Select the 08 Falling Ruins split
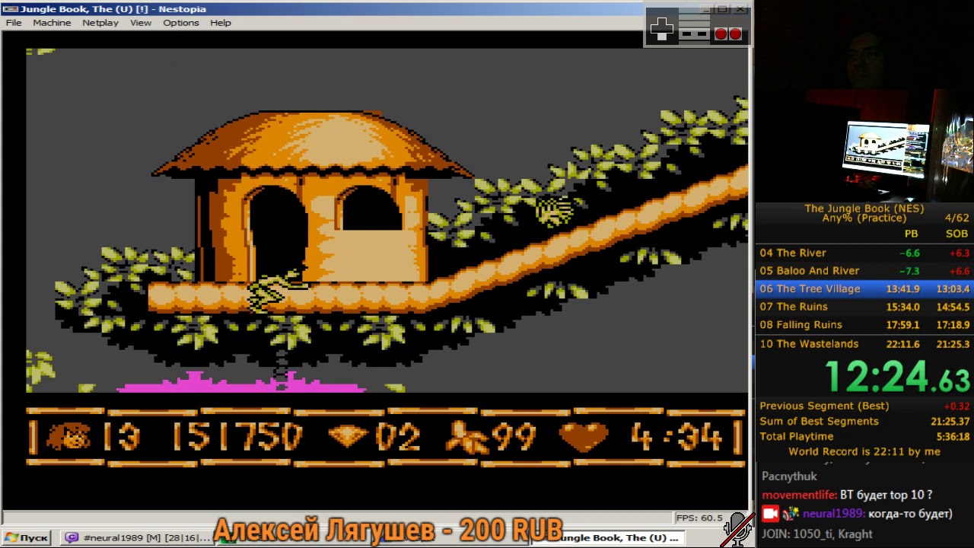 [864, 325]
